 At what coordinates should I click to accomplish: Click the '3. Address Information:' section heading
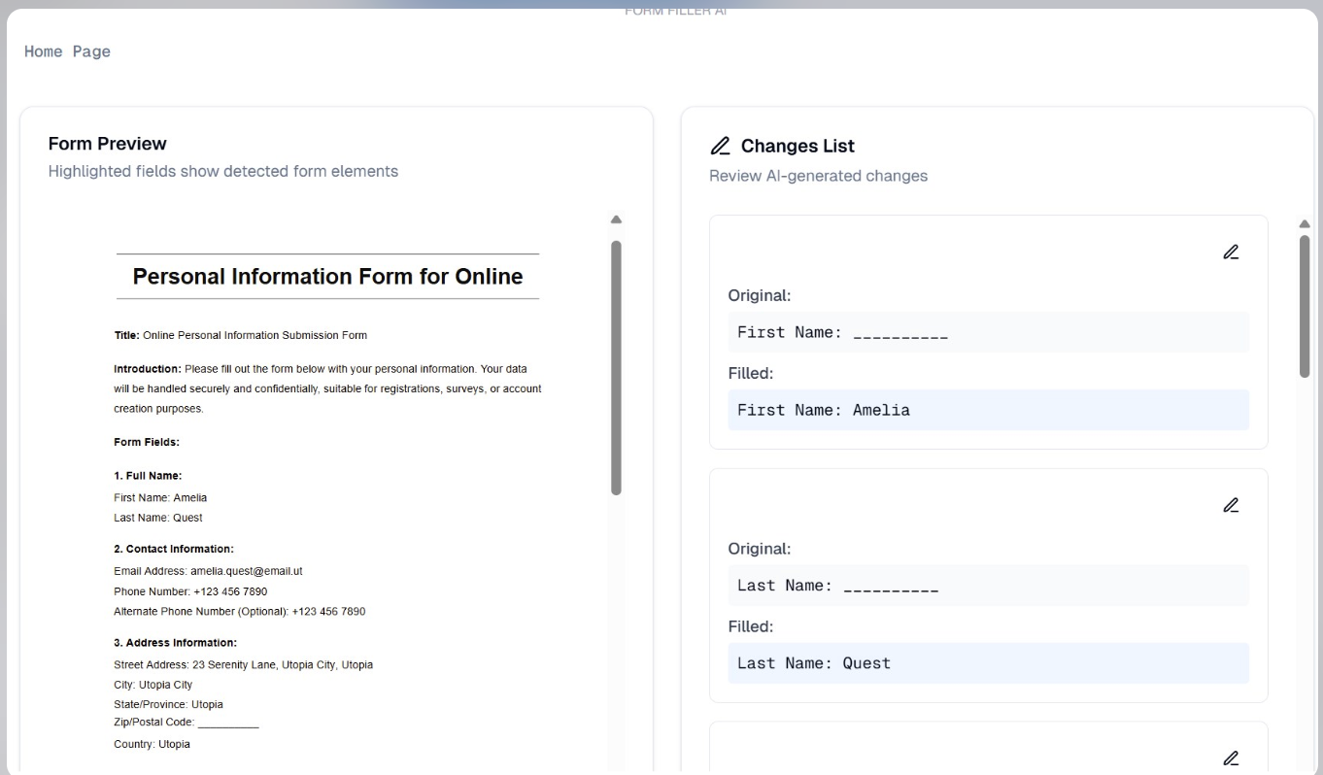coord(175,643)
